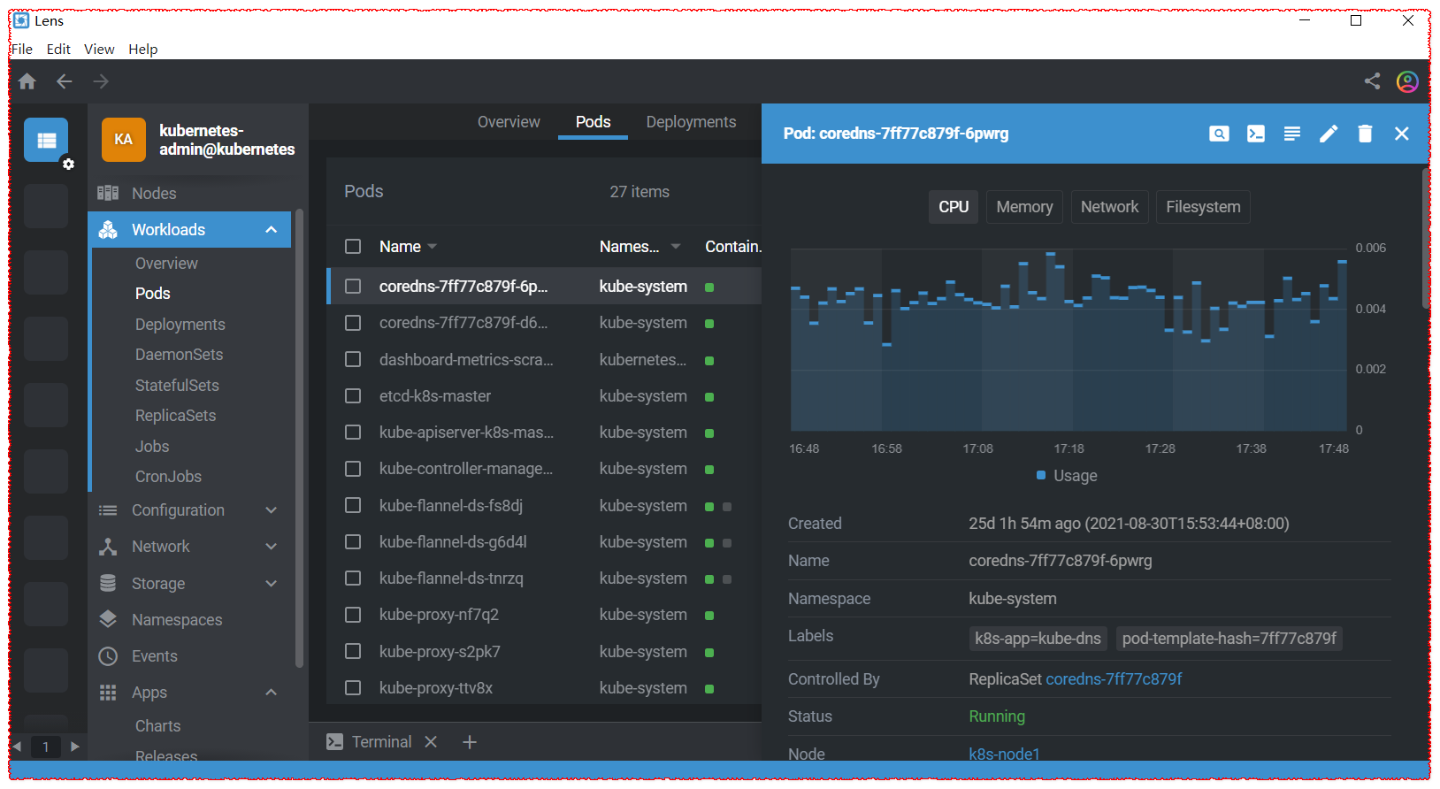Show the Memory metrics chart
The image size is (1440, 789).
click(x=1024, y=207)
